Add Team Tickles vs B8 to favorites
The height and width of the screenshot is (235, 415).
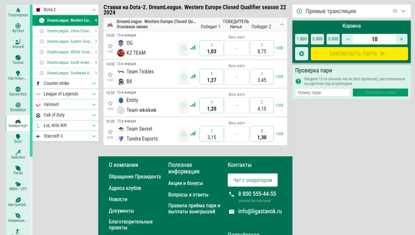tap(110, 75)
